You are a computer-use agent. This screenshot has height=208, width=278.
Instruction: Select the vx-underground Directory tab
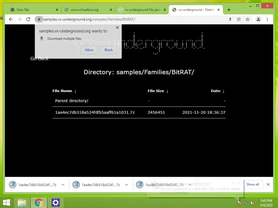click(196, 10)
